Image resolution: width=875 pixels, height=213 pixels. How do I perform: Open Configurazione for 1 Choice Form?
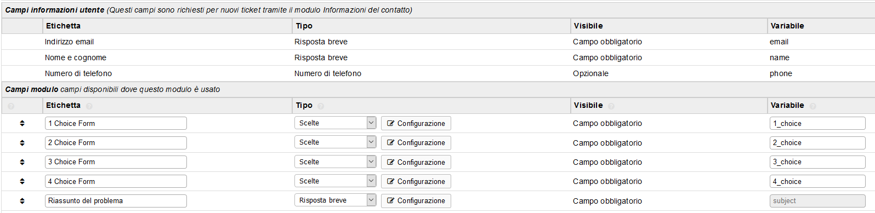(416, 123)
